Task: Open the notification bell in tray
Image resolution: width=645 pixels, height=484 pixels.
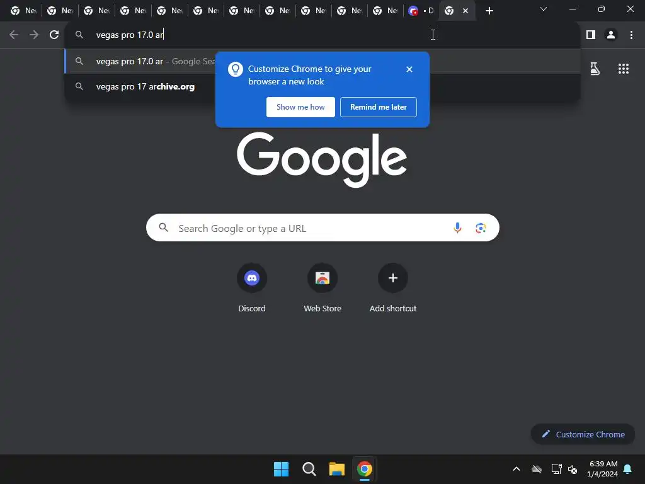Action: click(x=628, y=469)
